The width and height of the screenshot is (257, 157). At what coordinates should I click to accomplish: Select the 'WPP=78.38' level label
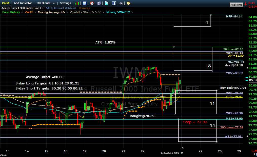234,113
